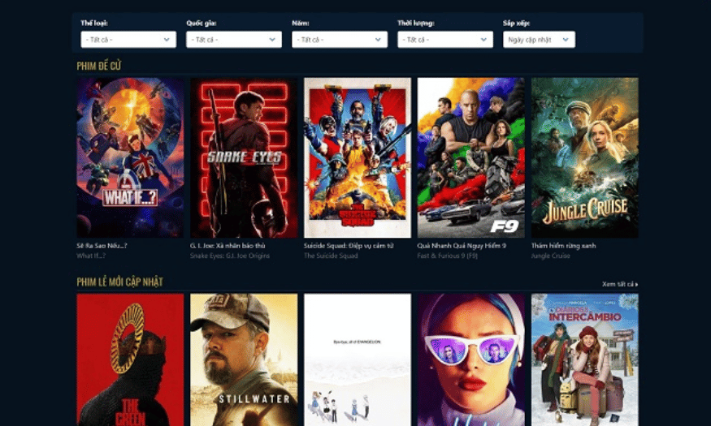Viewport: 711px width, 426px height.
Task: Click the Snake Eyes poster
Action: (x=244, y=157)
